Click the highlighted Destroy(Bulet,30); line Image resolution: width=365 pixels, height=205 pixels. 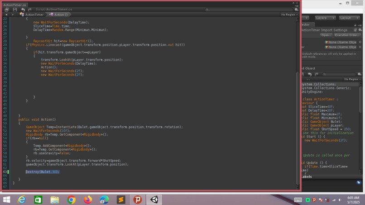[43, 172]
